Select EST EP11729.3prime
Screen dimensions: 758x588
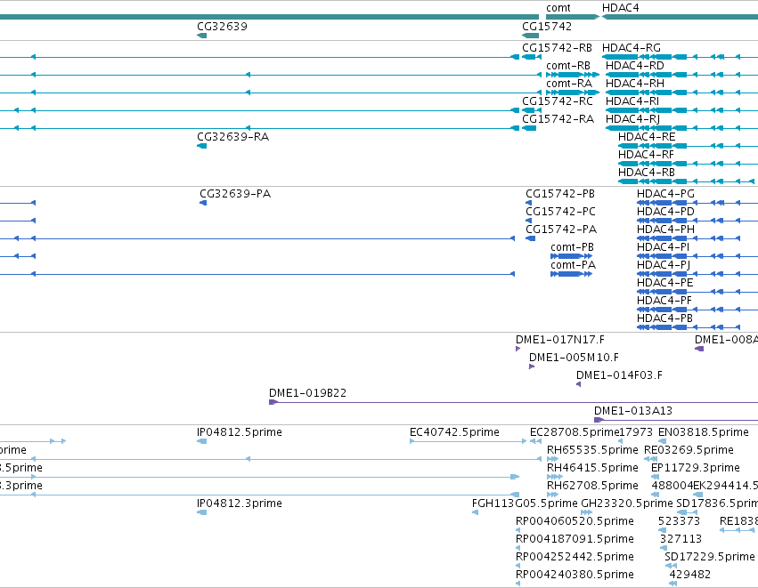(695, 469)
